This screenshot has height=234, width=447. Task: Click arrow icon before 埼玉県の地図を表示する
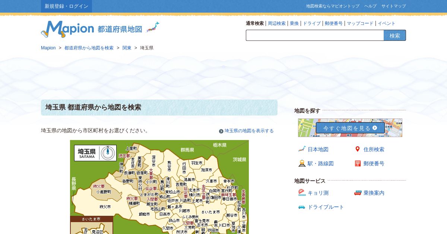click(x=221, y=131)
